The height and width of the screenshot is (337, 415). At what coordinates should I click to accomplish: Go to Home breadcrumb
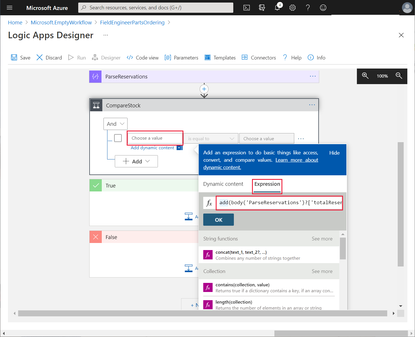(15, 22)
